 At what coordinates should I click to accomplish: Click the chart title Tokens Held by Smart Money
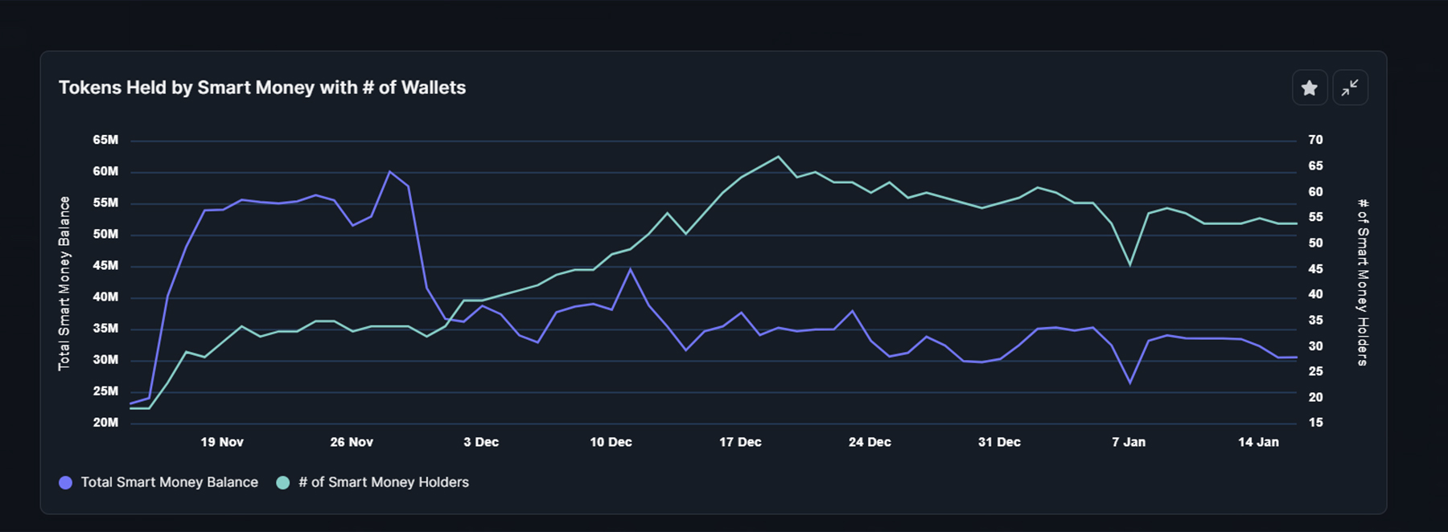(x=262, y=88)
